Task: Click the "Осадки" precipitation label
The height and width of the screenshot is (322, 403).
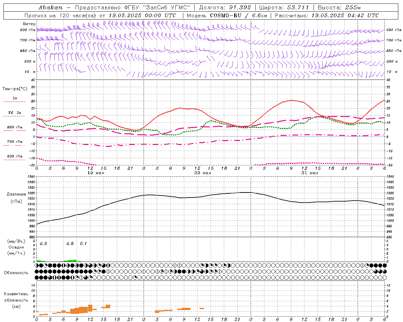Action: (16, 247)
